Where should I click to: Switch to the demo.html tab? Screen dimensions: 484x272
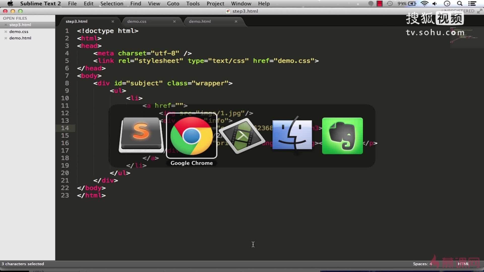click(200, 21)
